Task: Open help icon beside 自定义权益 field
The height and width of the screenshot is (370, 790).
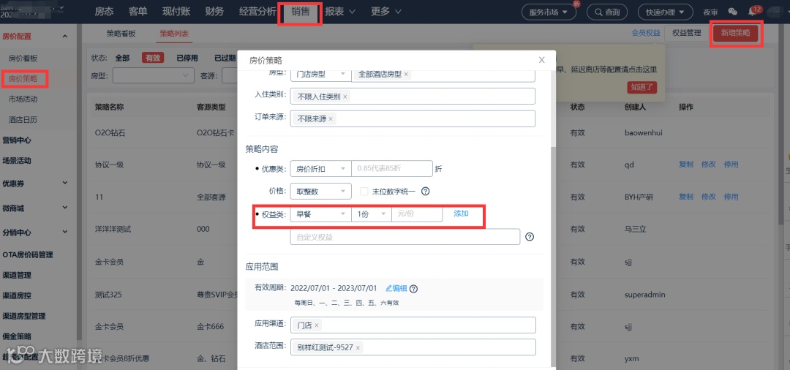Action: [x=530, y=237]
